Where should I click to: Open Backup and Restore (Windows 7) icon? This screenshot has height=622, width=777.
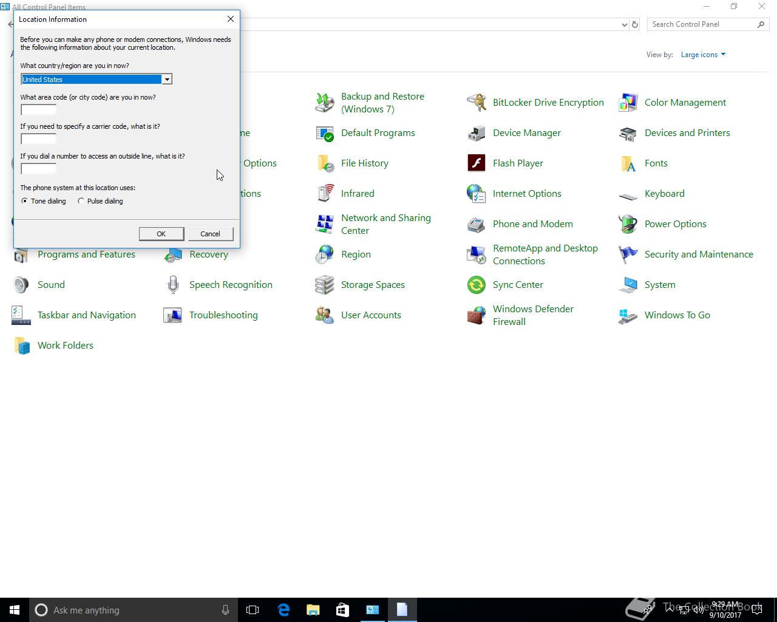pyautogui.click(x=325, y=103)
